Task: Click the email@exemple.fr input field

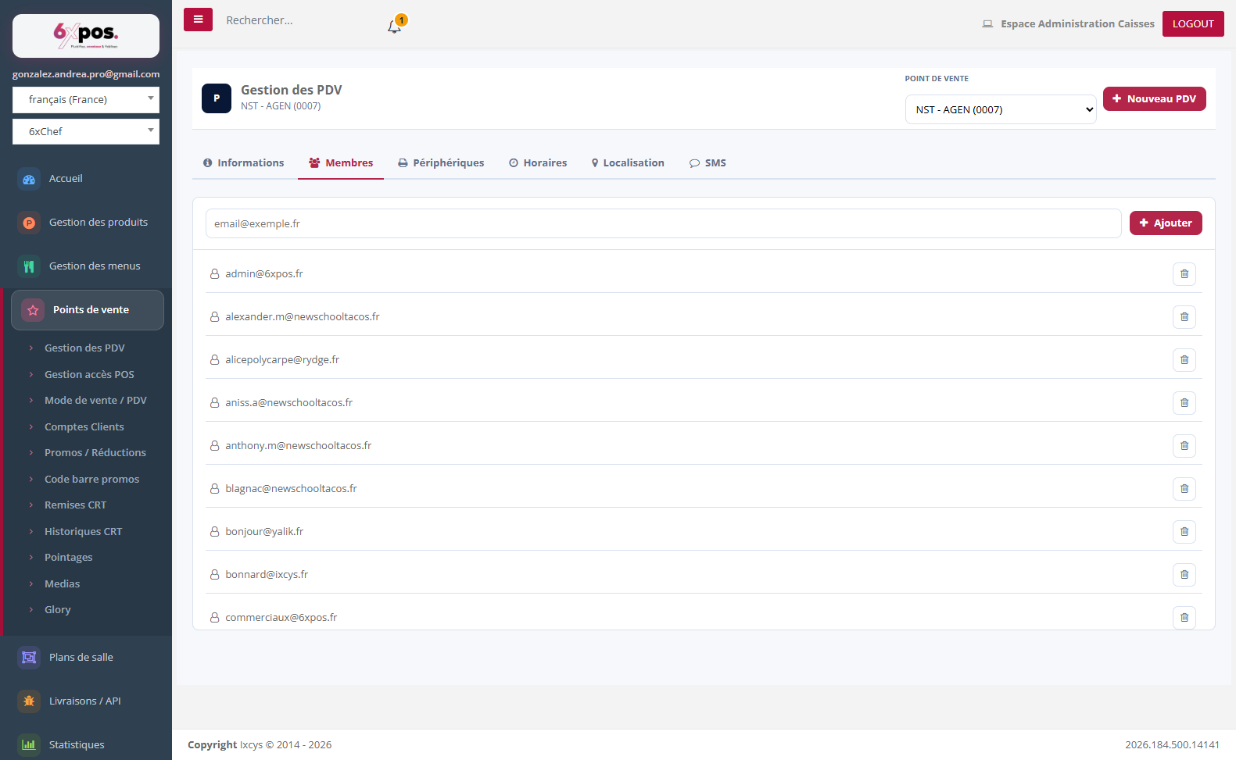Action: point(664,223)
